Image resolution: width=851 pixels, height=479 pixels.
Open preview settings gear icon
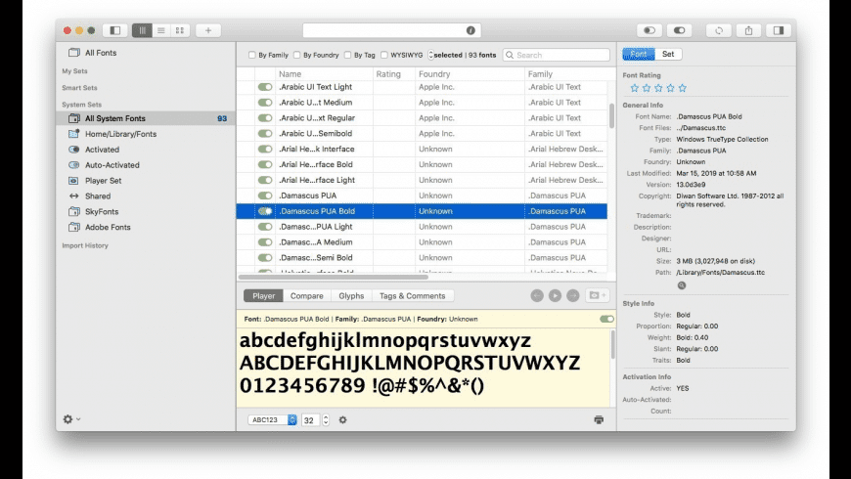click(342, 420)
